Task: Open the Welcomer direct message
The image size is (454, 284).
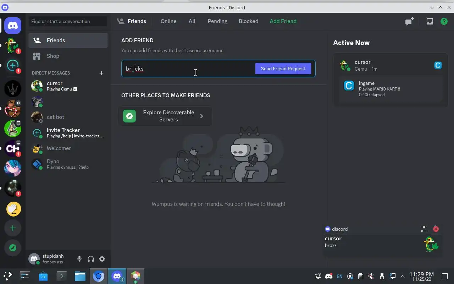Action: point(68,148)
